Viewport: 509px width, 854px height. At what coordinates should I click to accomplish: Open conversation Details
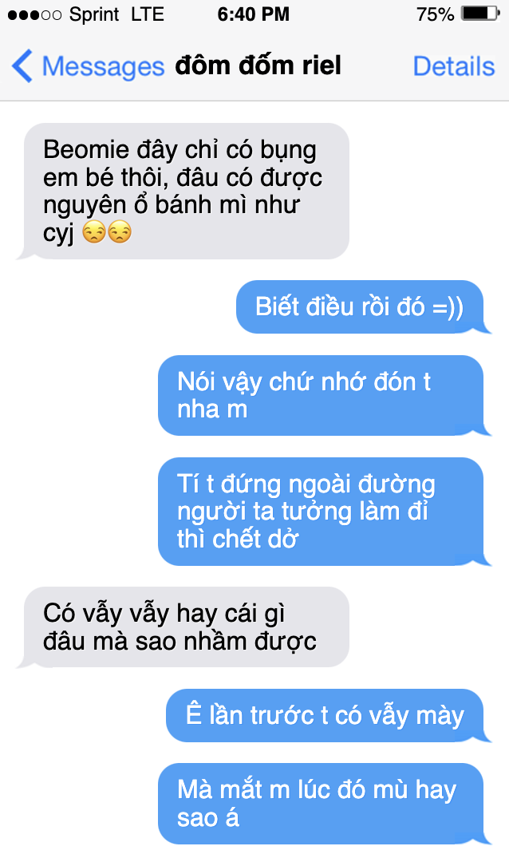point(453,66)
